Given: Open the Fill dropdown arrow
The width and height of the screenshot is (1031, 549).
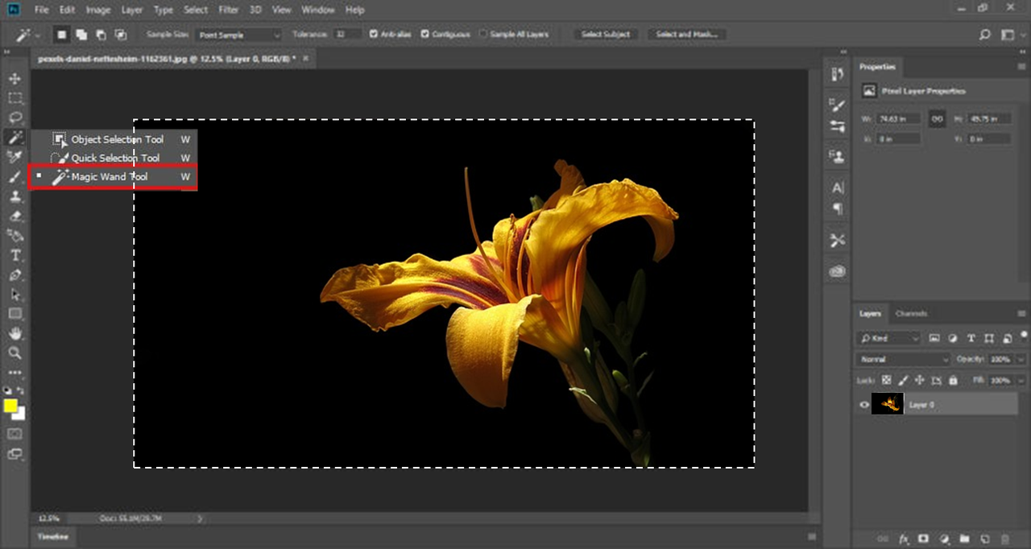Looking at the screenshot, I should click(x=1022, y=380).
